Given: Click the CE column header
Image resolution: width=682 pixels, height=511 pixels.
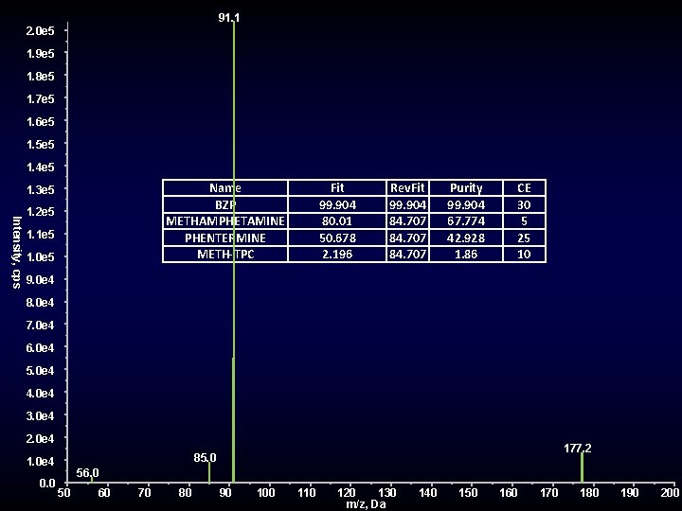Looking at the screenshot, I should pos(524,187).
